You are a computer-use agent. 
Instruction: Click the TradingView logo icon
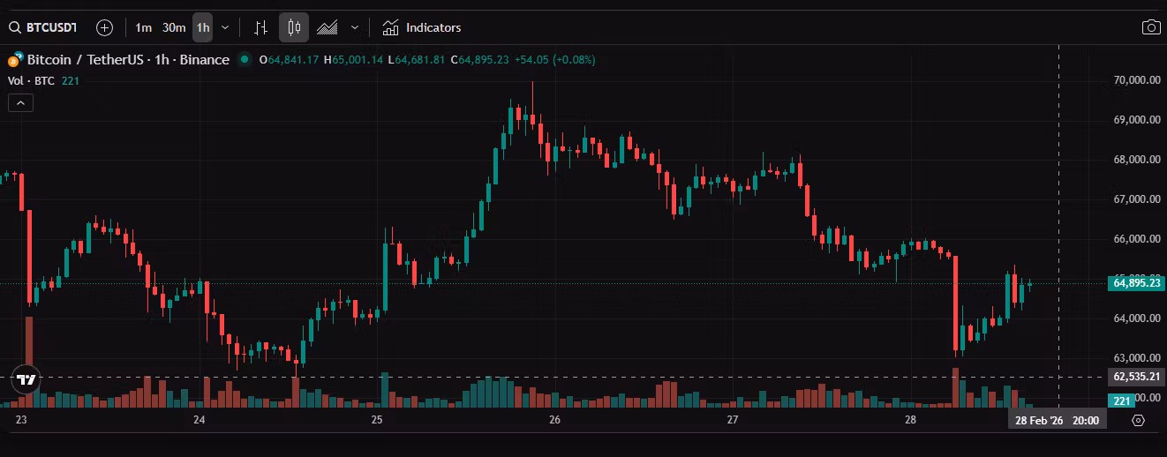tap(26, 380)
